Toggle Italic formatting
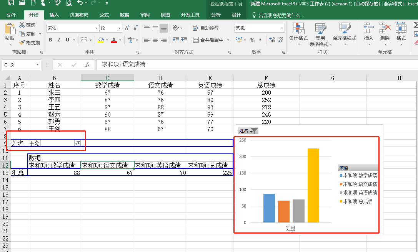This screenshot has height=252, width=418. 59,40
